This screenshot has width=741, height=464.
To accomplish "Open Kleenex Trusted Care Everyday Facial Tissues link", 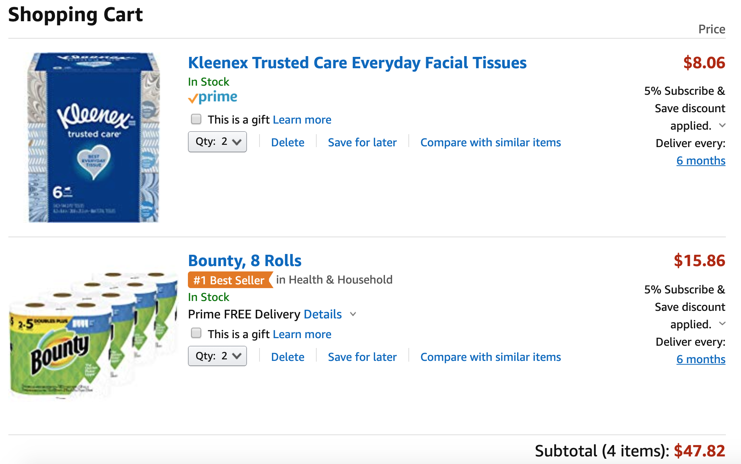I will 357,63.
